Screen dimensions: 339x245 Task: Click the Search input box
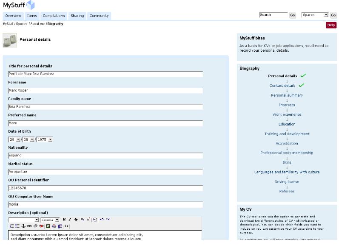click(x=273, y=15)
